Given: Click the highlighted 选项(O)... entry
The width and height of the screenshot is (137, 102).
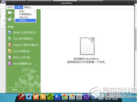Looking at the screenshot, I should click(25, 20).
